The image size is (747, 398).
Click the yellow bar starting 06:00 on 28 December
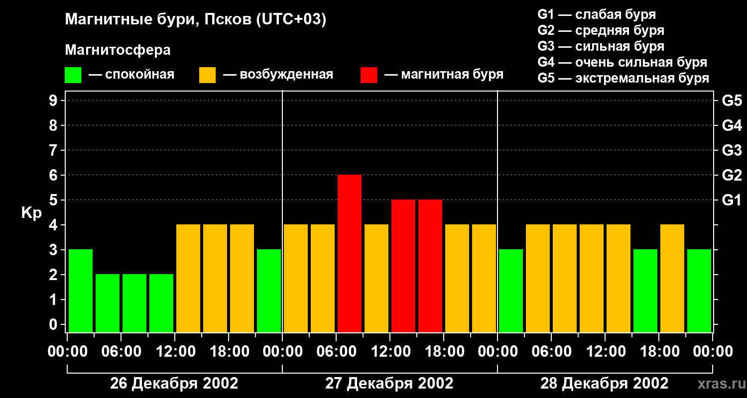tap(565, 278)
